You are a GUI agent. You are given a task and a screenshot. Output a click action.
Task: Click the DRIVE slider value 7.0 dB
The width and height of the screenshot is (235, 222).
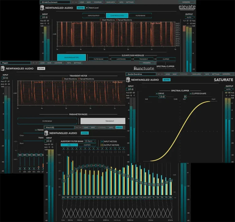point(162,96)
